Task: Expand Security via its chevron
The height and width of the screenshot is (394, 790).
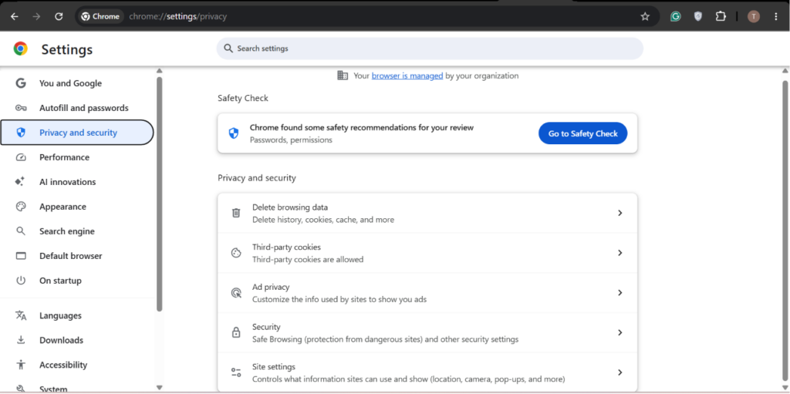Action: (x=620, y=332)
